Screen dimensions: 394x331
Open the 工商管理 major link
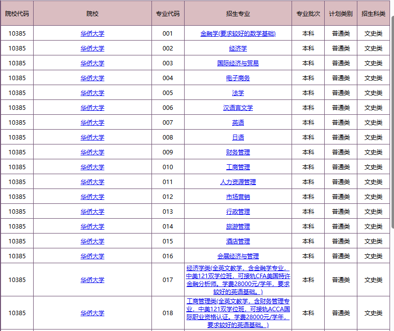click(x=238, y=167)
